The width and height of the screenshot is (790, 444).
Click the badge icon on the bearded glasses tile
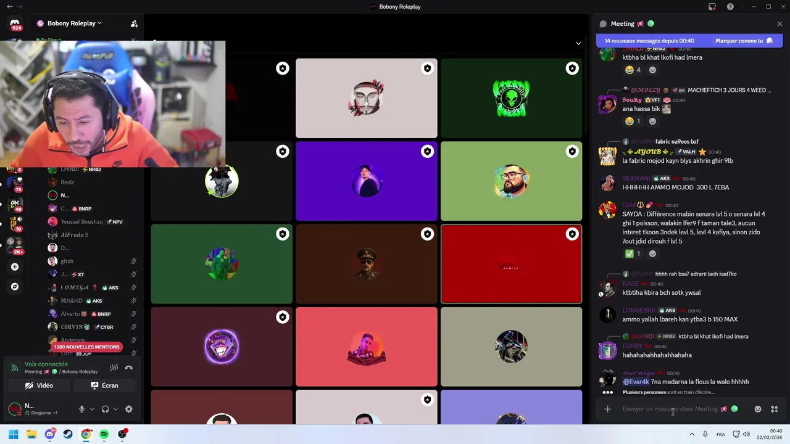point(572,151)
